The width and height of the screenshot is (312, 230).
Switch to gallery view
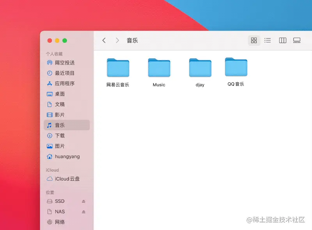[297, 40]
